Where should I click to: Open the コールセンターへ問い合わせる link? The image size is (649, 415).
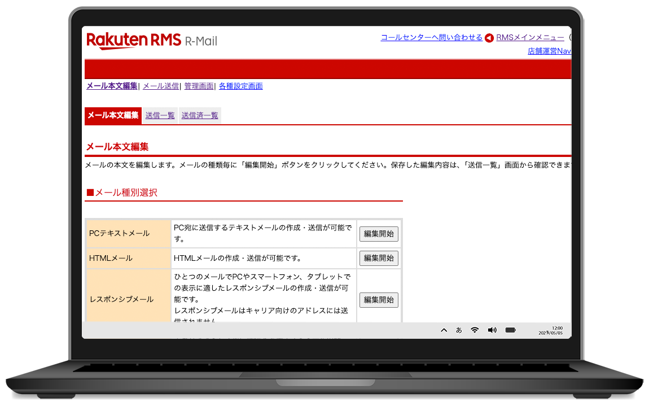pyautogui.click(x=431, y=37)
